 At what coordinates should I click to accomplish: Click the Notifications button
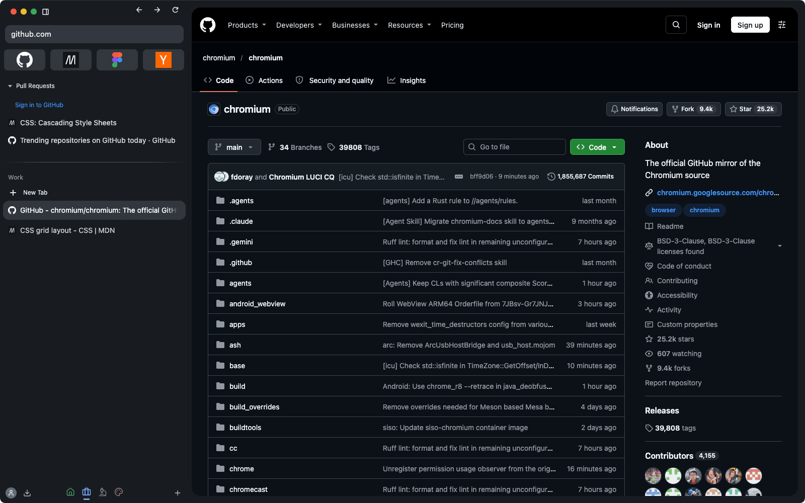click(634, 109)
